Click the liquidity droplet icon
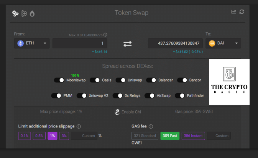258x158 pixels. coord(32,14)
